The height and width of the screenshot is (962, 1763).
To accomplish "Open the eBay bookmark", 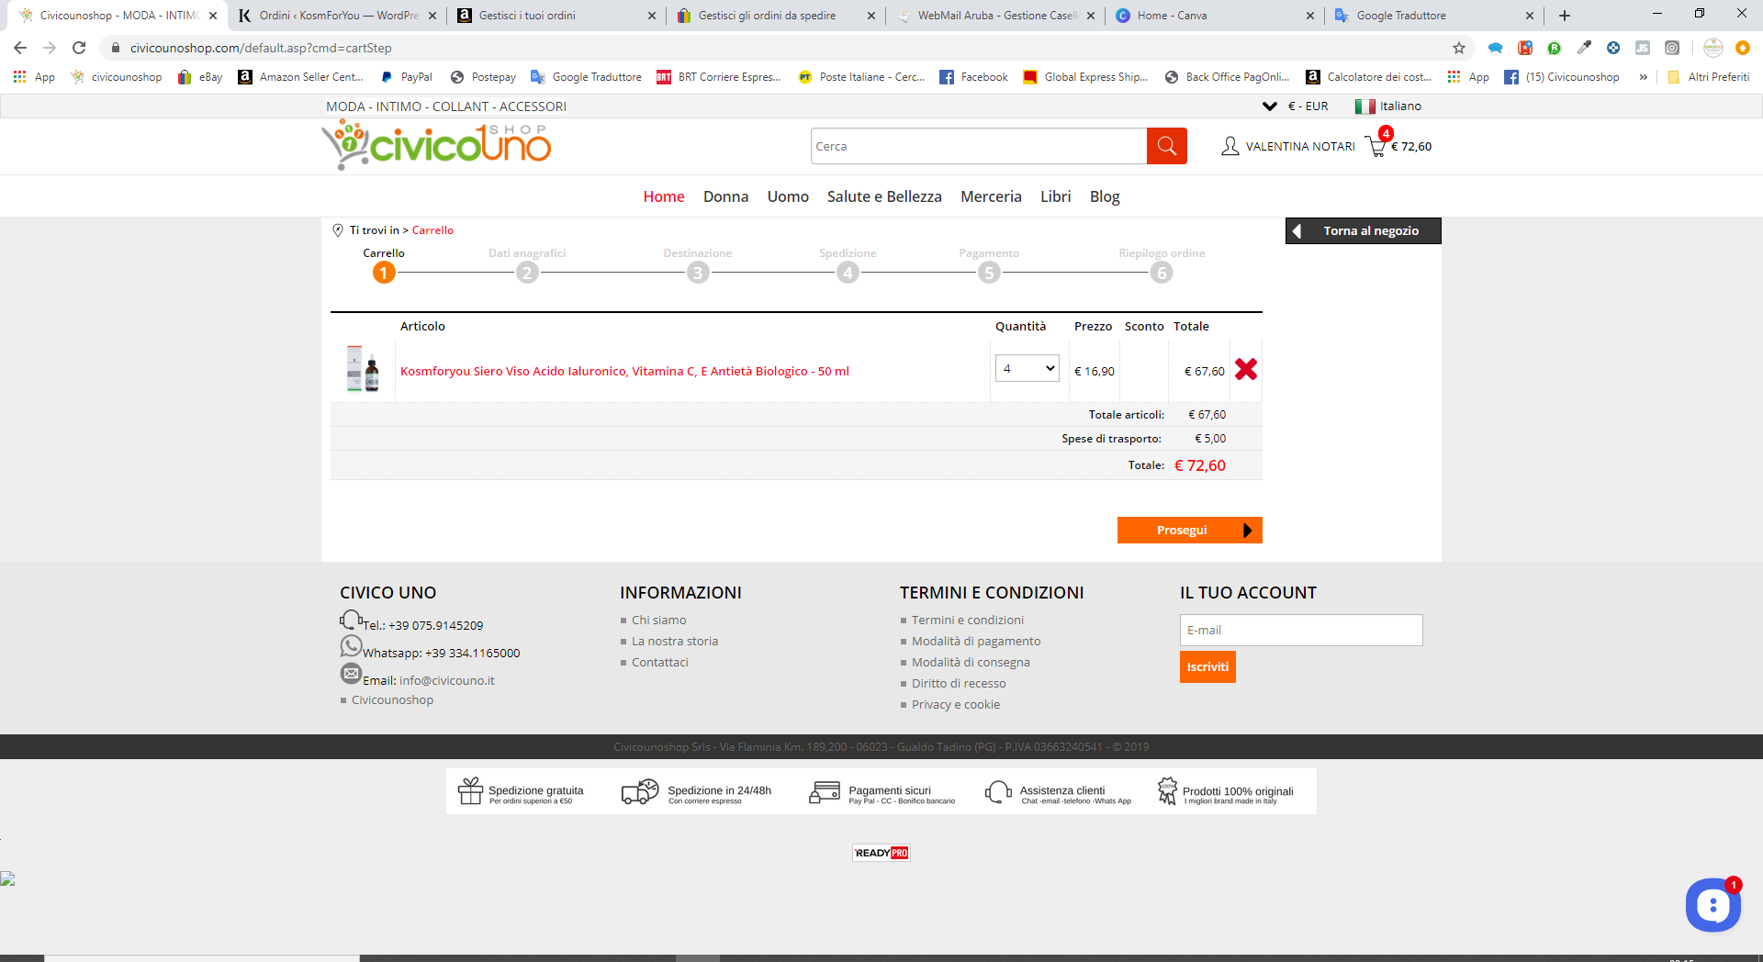I will (200, 77).
